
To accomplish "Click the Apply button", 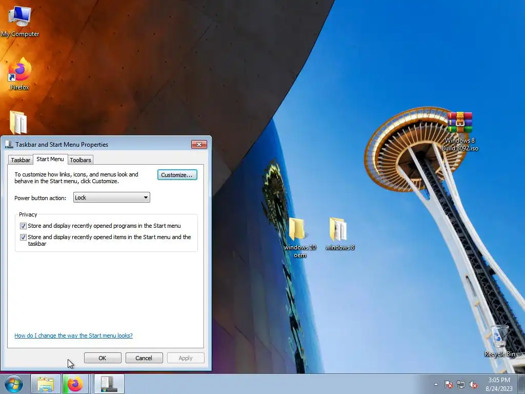I will pos(186,358).
